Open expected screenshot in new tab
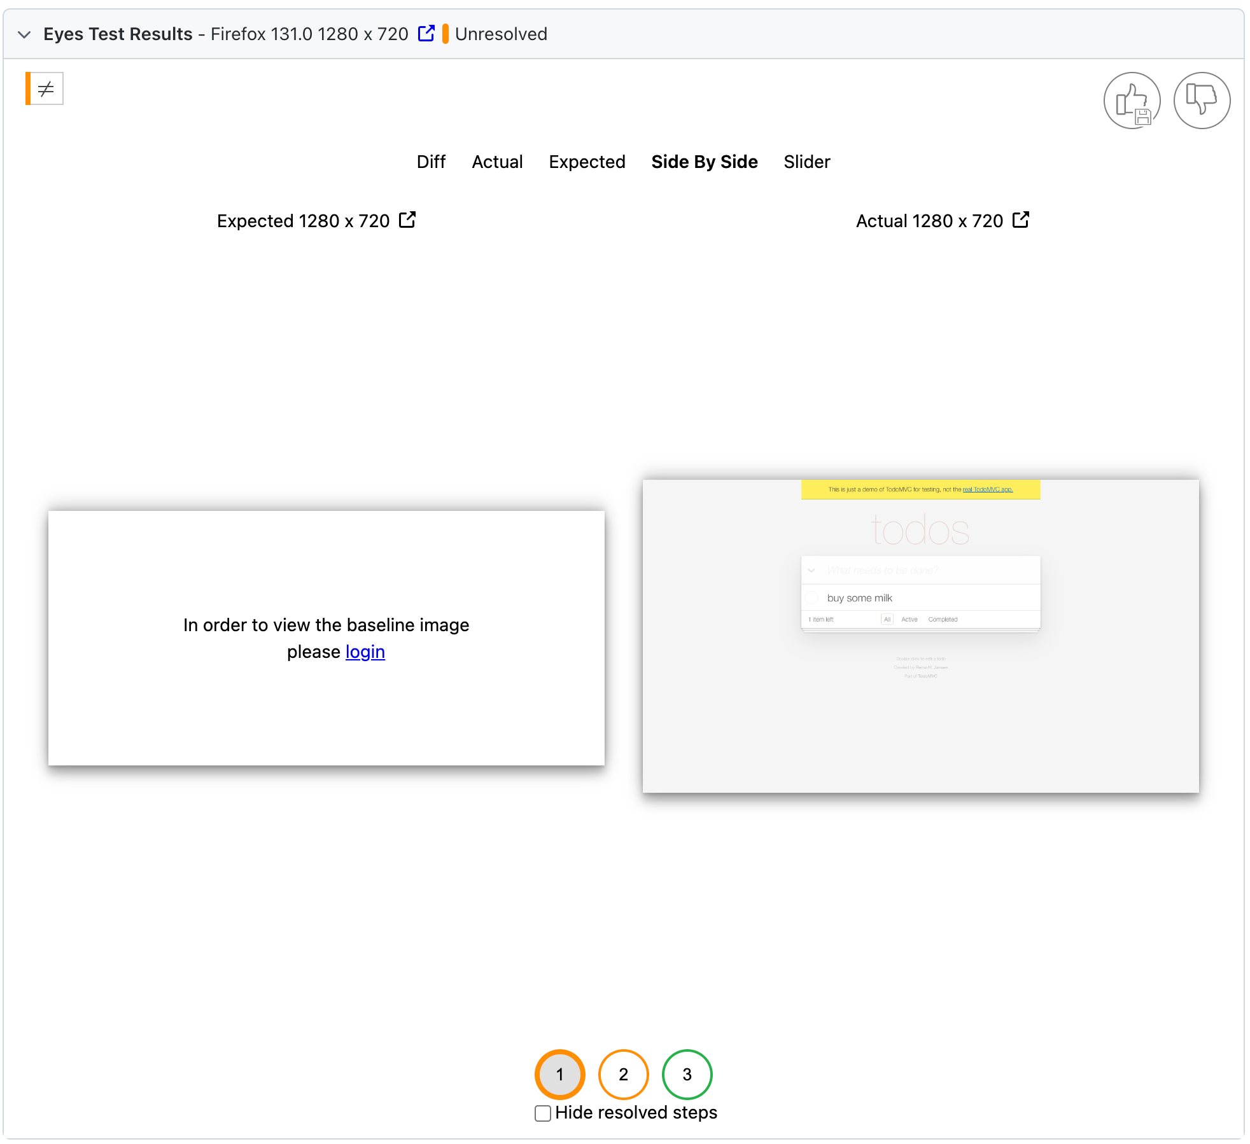 click(x=406, y=221)
